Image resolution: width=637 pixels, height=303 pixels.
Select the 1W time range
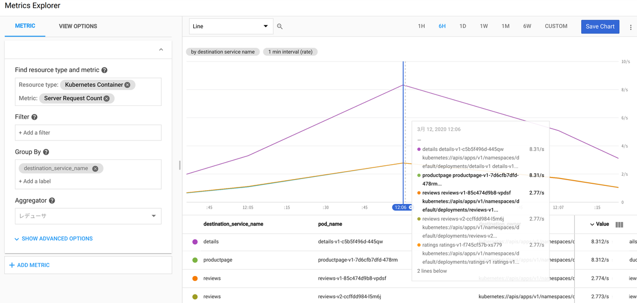(x=484, y=26)
